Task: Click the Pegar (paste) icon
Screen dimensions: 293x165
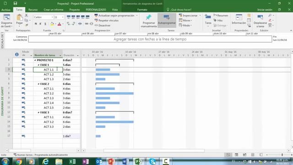Action: [19, 18]
